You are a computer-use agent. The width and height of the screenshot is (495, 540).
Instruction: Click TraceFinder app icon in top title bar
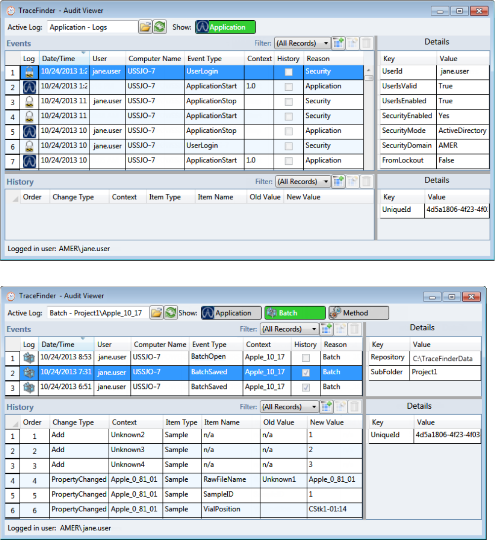pyautogui.click(x=11, y=11)
